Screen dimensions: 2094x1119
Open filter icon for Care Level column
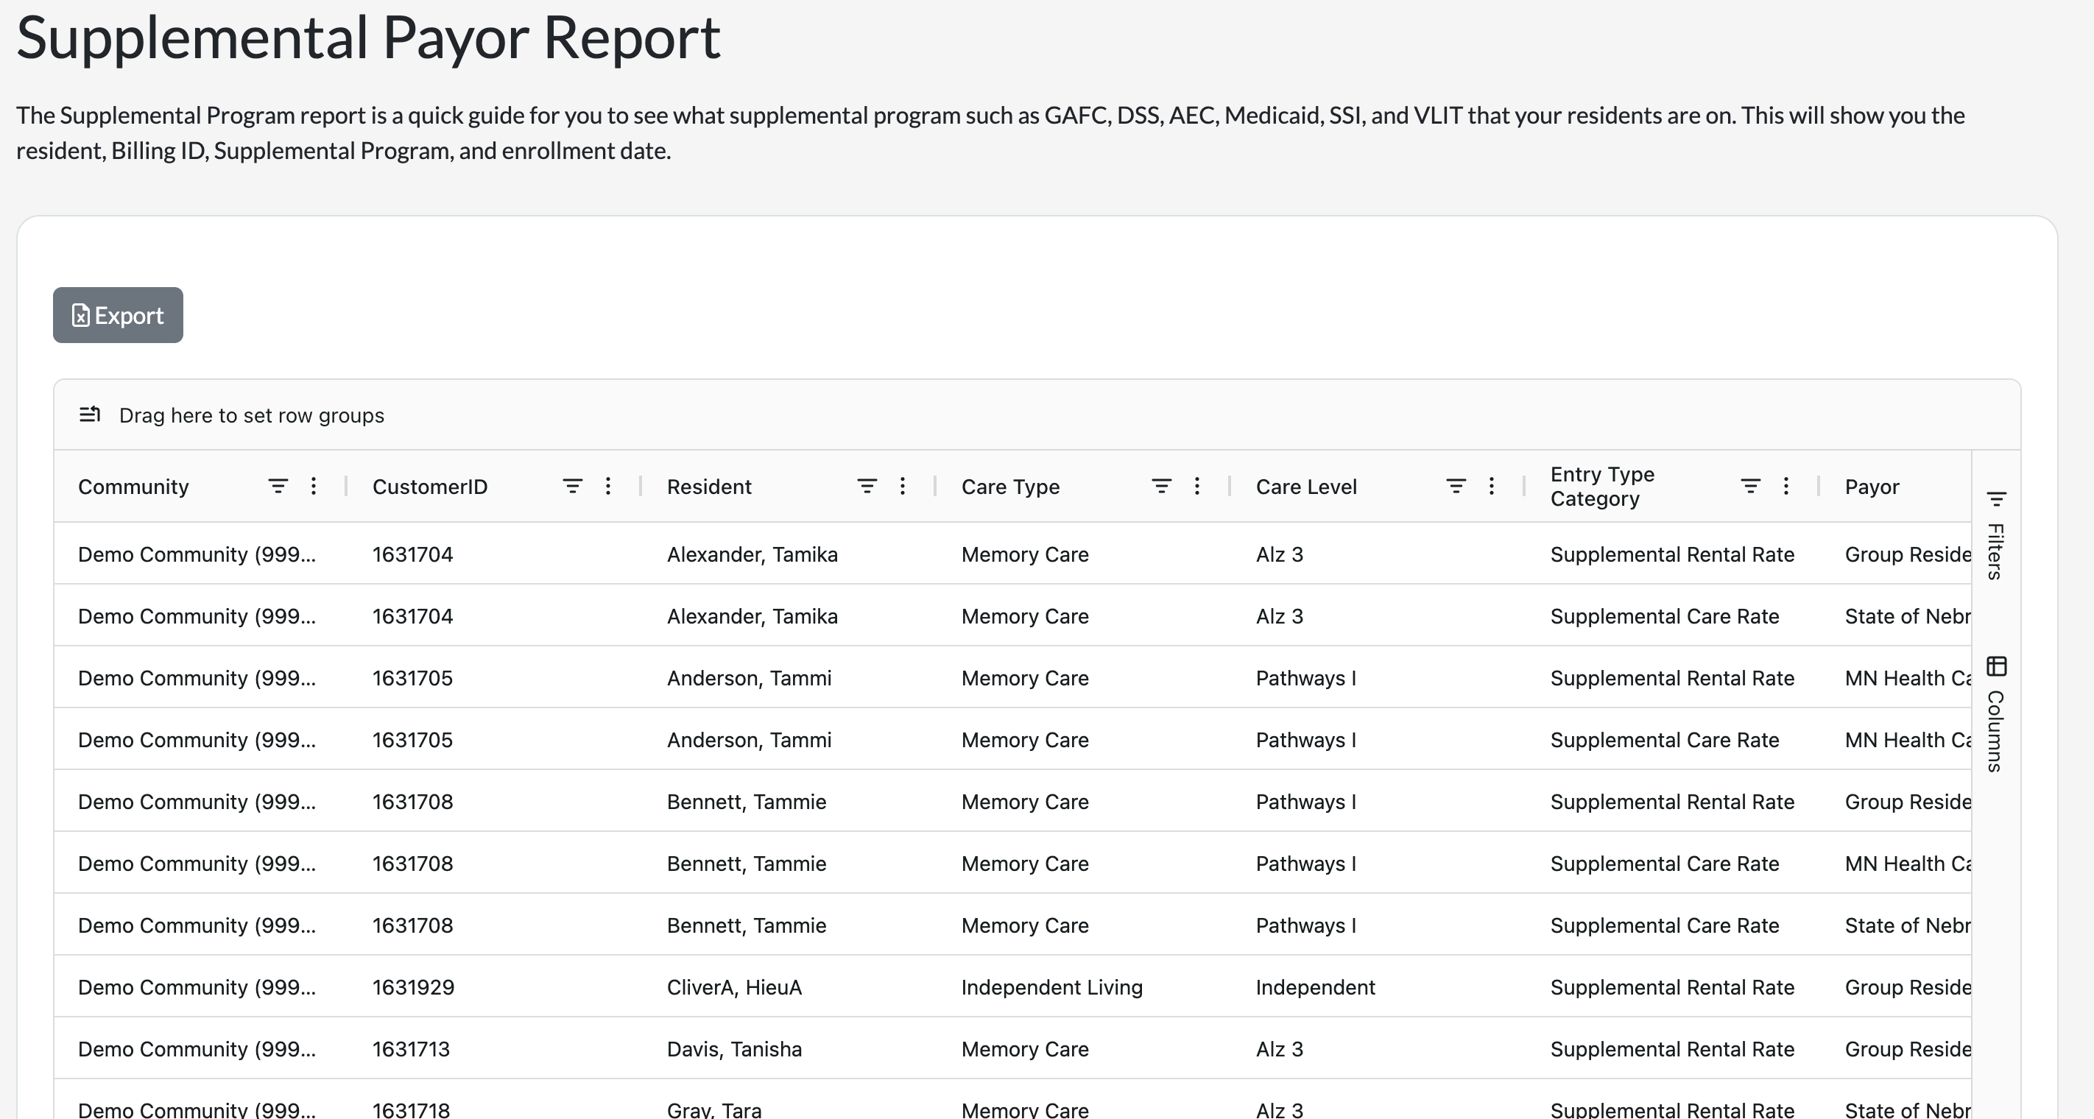tap(1455, 486)
